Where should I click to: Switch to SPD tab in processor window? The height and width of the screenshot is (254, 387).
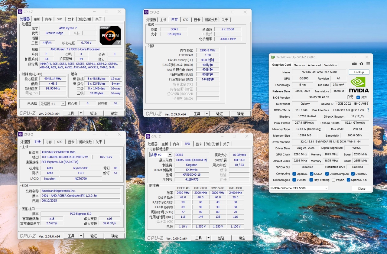[x=60, y=19]
